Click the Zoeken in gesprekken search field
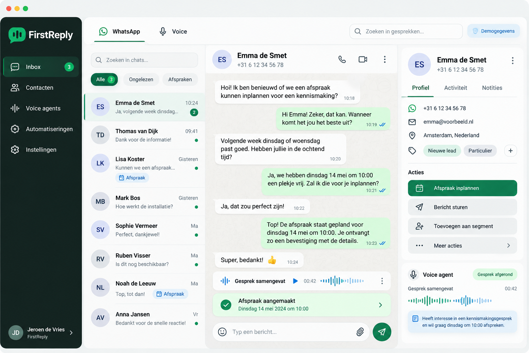The height and width of the screenshot is (353, 529). (x=406, y=31)
